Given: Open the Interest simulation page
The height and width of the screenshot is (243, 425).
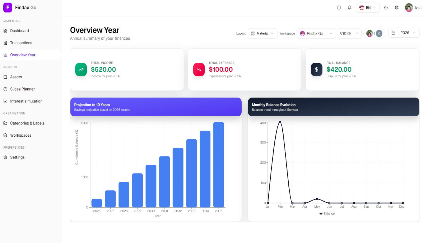Looking at the screenshot, I should point(26,101).
